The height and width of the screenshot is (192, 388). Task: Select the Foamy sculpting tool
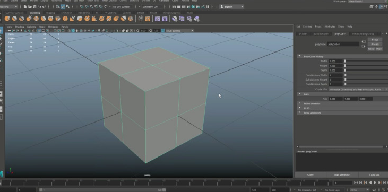click(50, 19)
